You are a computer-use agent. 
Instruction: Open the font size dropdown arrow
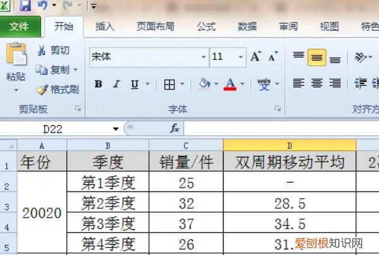(x=241, y=57)
